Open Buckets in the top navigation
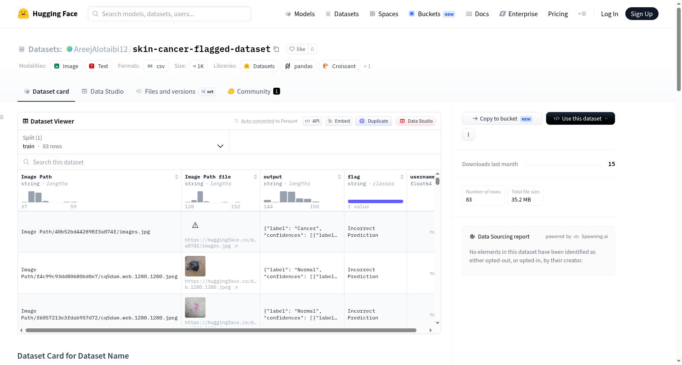Image resolution: width=682 pixels, height=365 pixels. [432, 14]
